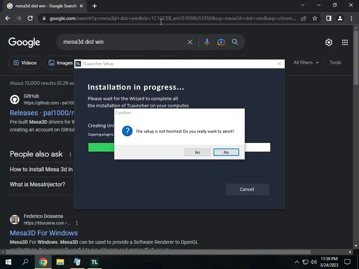Go back in Chrome
Viewport: 359px width, 269px height.
tap(8, 18)
